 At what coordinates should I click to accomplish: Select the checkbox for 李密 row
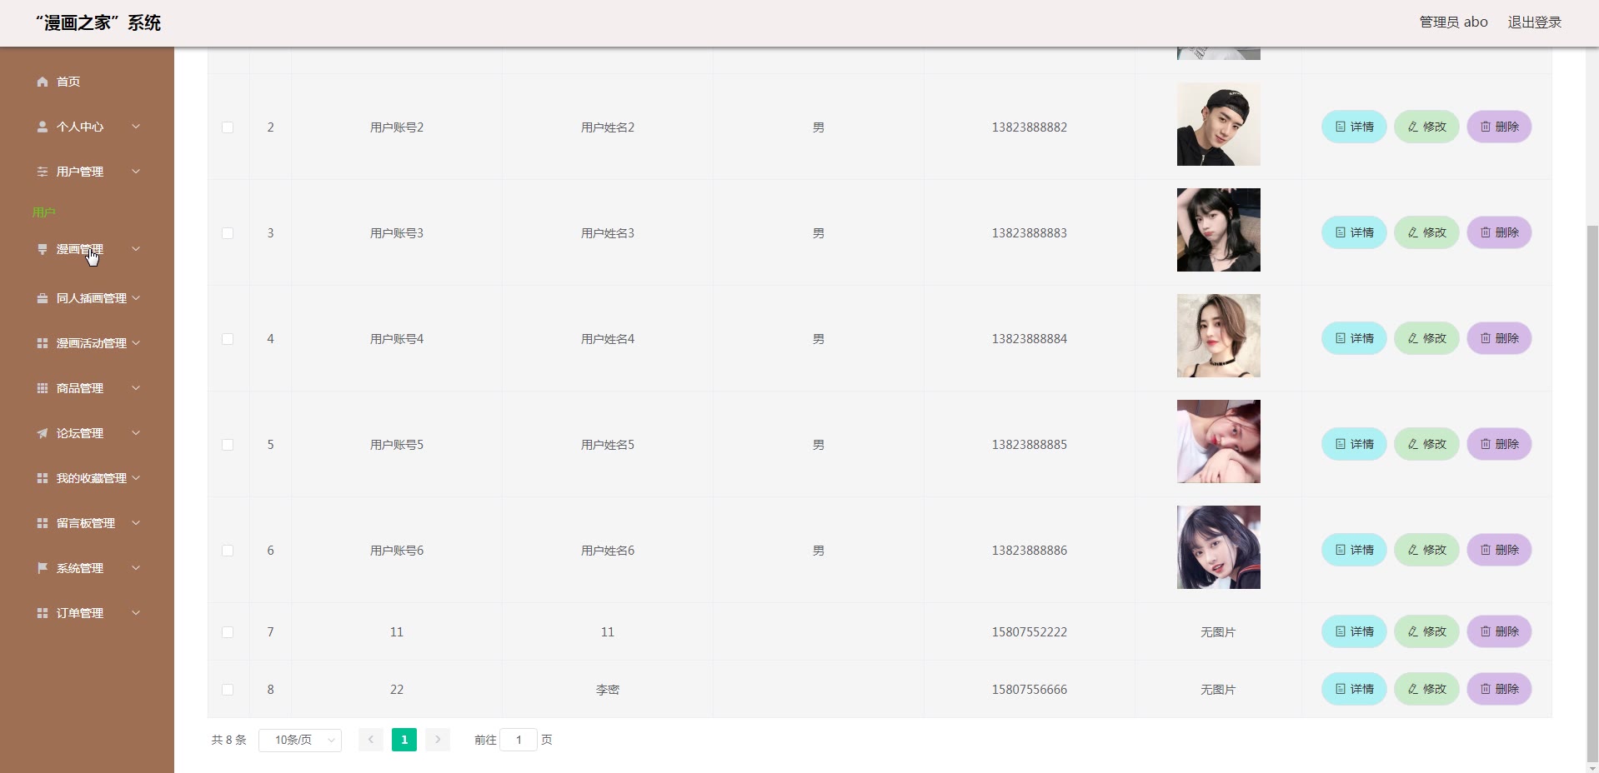tap(228, 690)
